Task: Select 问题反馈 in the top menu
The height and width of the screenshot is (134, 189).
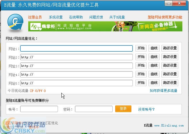Action: (96, 17)
